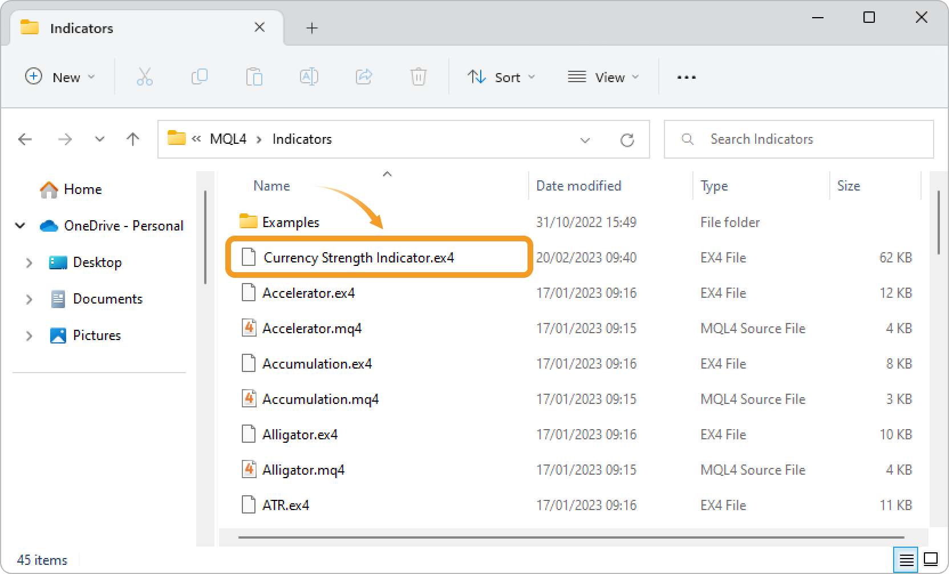This screenshot has height=574, width=949.
Task: Click the Pictures folder icon
Action: pos(58,335)
